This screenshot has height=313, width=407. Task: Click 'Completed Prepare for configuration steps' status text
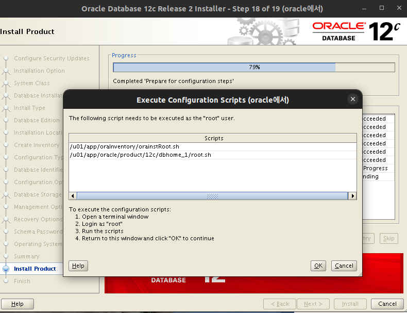pyautogui.click(x=174, y=81)
